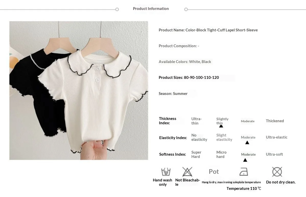Screen dimensions: 306x197
Task: Click the Ultra-thin thickness option
Action: coord(196,121)
